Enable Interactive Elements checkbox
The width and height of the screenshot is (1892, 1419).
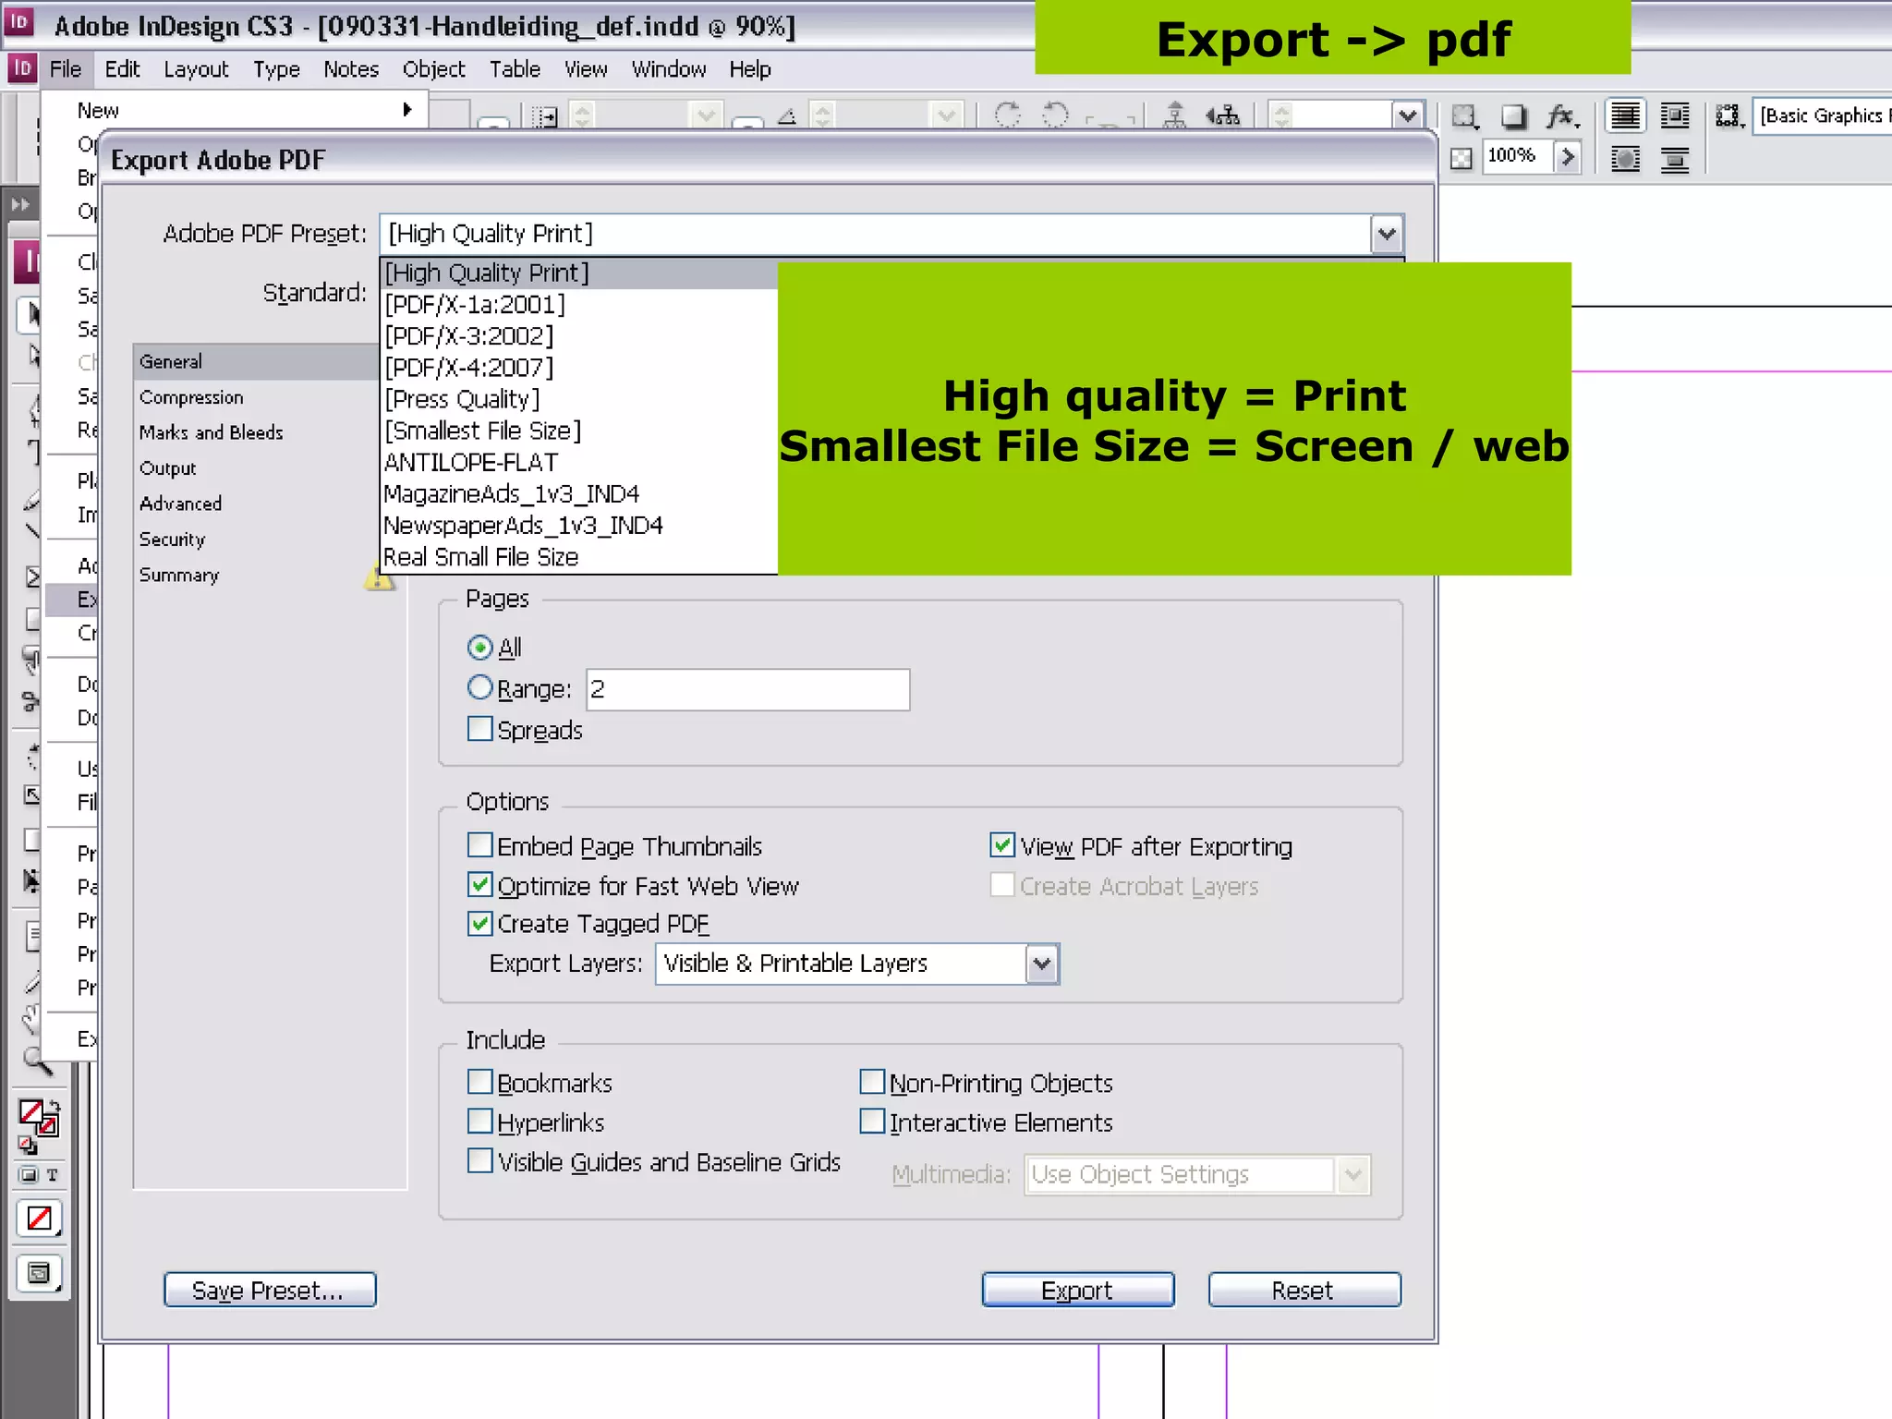coord(872,1122)
